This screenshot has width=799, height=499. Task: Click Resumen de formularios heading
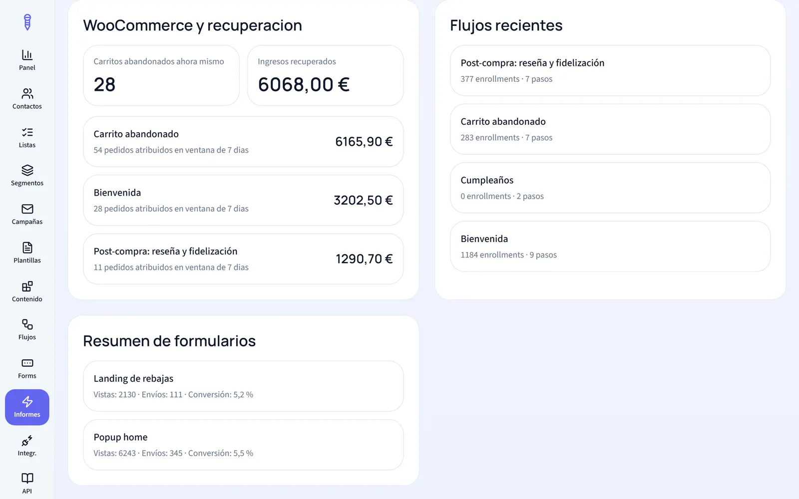tap(169, 341)
